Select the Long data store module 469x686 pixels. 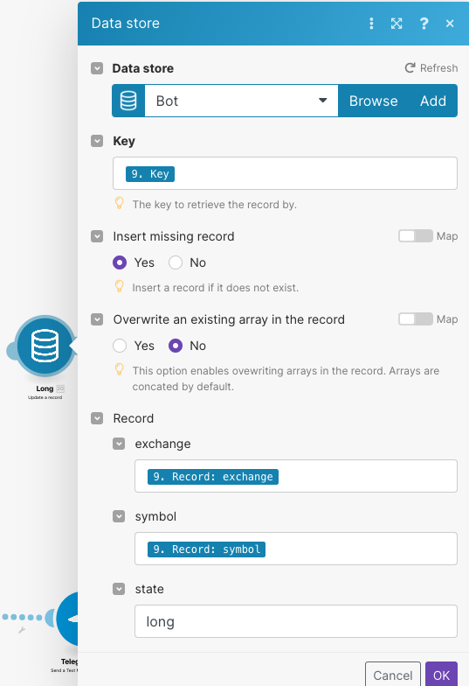click(45, 346)
